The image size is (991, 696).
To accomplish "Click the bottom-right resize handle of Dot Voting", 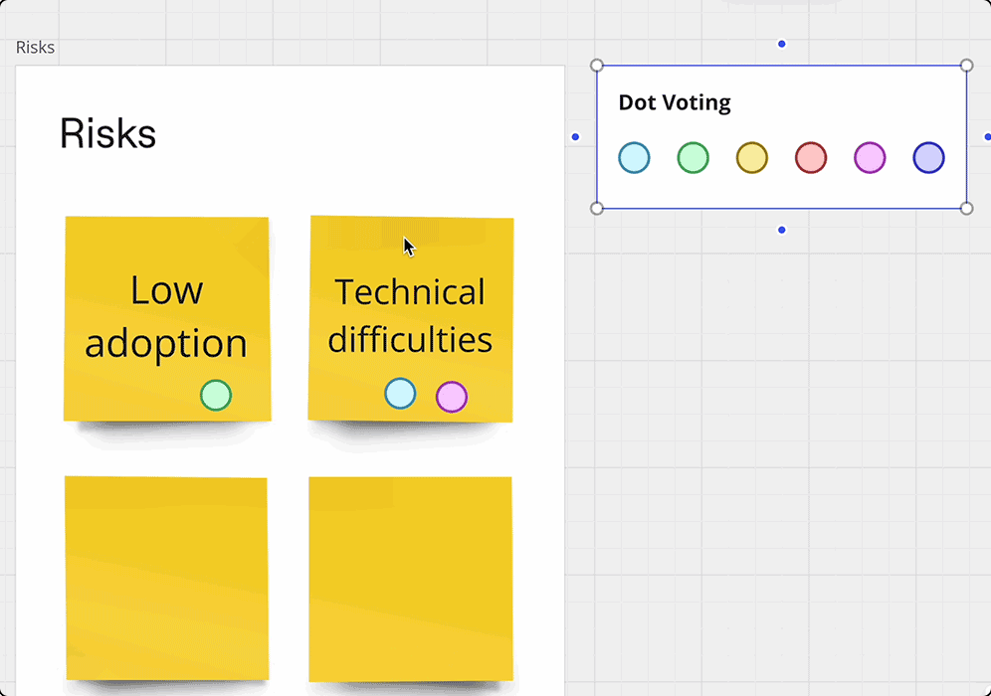I will pyautogui.click(x=966, y=208).
